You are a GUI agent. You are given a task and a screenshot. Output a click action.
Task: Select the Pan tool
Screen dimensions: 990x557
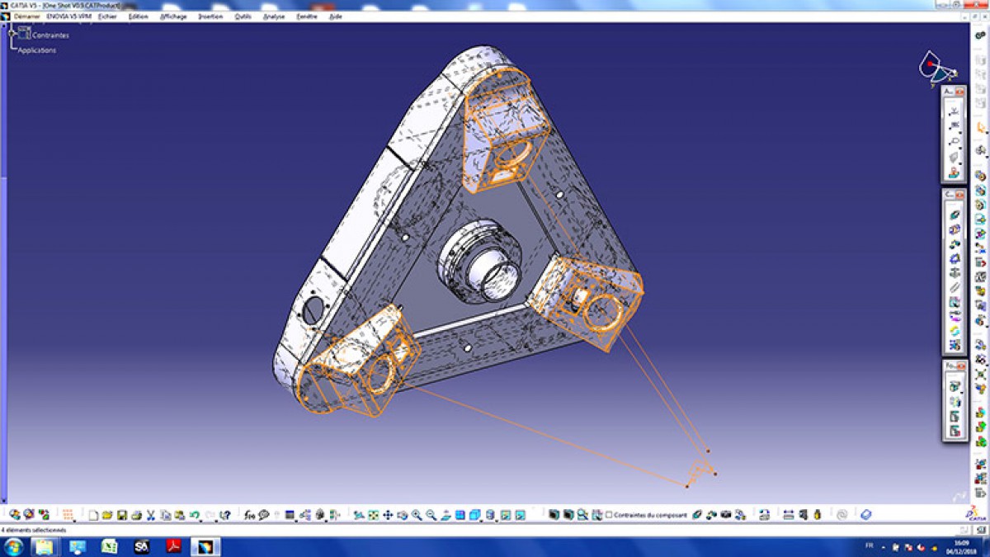(x=388, y=514)
